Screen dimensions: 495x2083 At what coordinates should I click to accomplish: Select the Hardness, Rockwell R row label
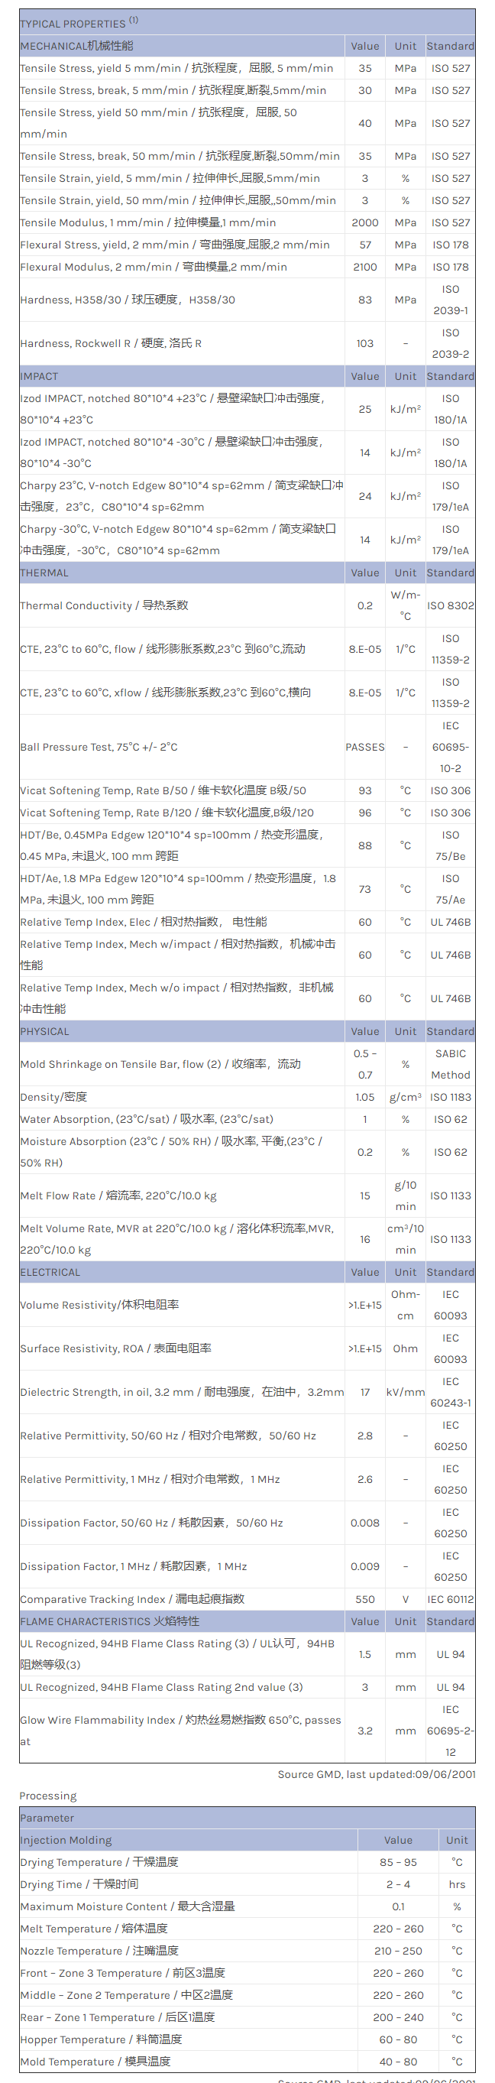click(111, 344)
